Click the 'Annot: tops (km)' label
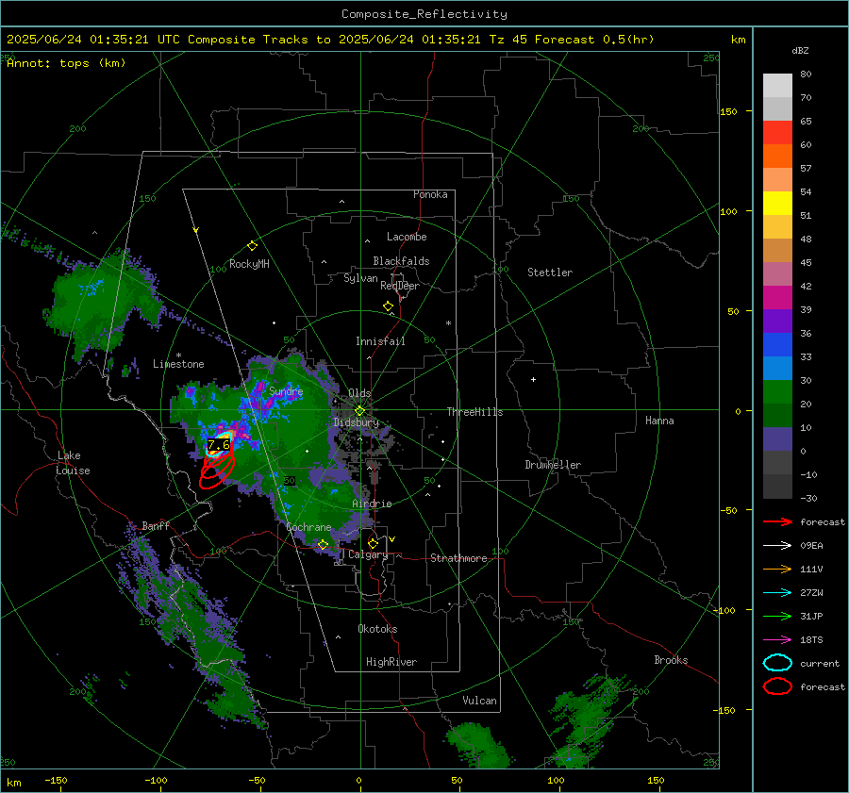The width and height of the screenshot is (849, 793). click(66, 63)
